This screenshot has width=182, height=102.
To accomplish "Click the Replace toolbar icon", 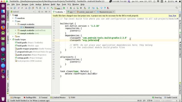I will (40, 8).
